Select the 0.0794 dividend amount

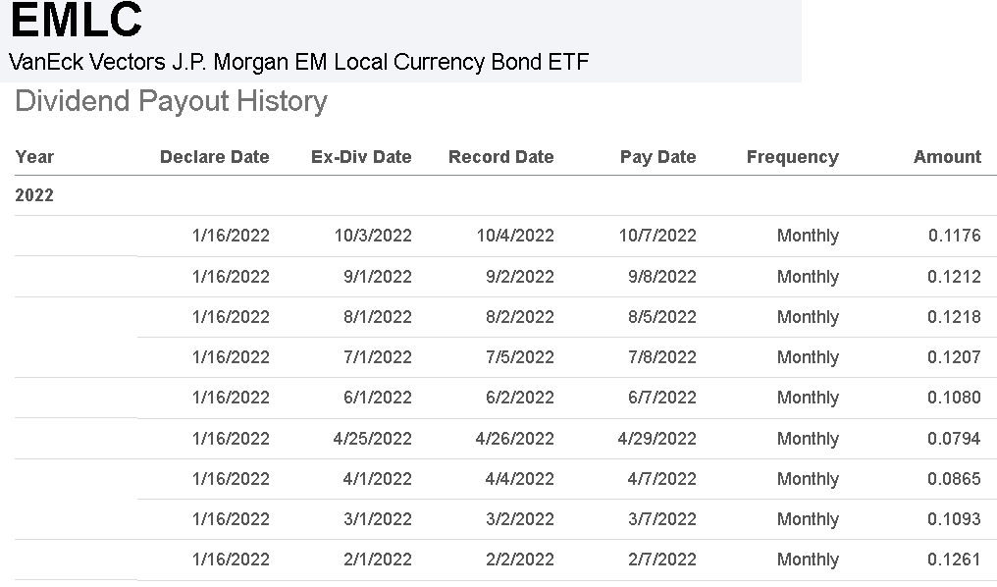[954, 439]
